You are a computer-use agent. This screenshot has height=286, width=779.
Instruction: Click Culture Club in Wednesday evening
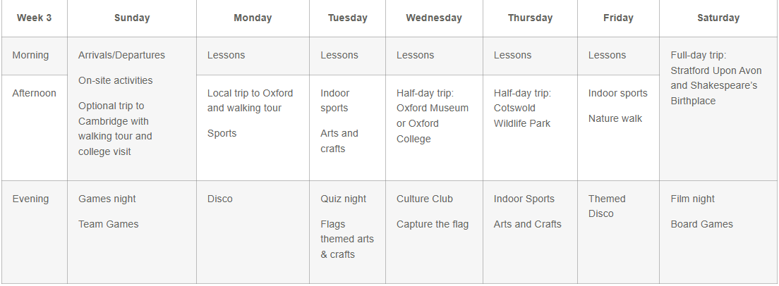(425, 199)
